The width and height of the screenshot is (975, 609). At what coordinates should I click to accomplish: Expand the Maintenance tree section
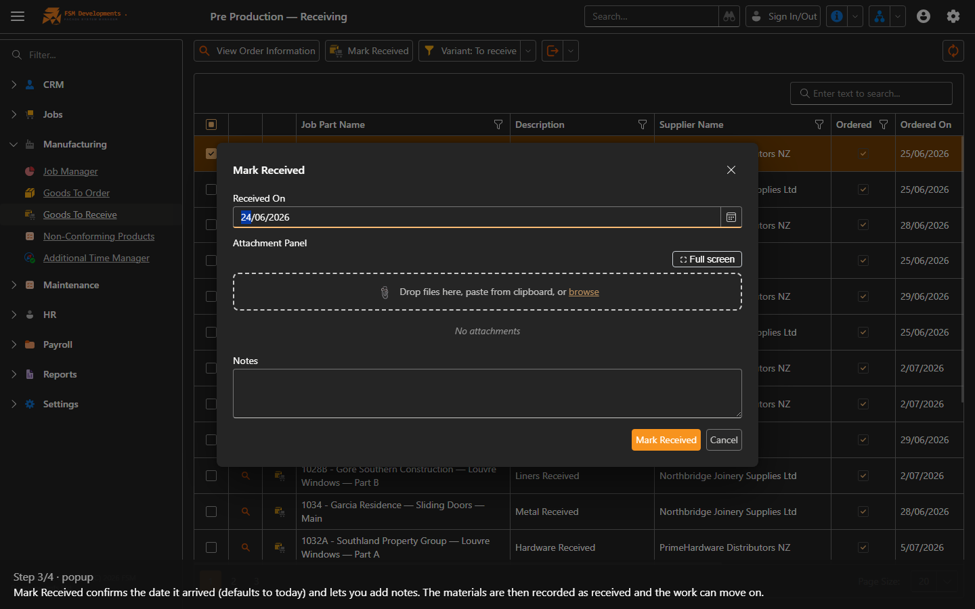tap(14, 285)
